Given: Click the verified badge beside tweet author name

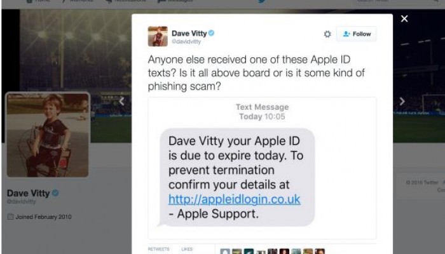Looking at the screenshot, I should (211, 33).
